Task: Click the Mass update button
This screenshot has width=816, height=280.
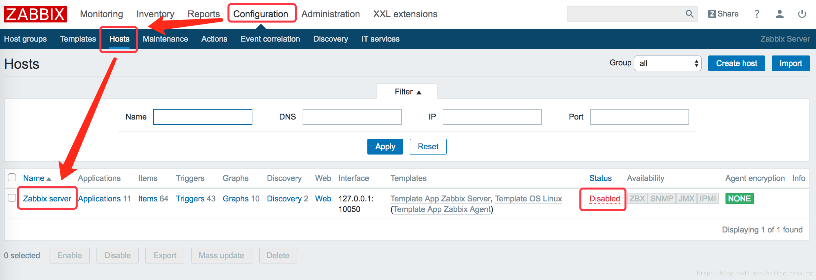Action: pyautogui.click(x=221, y=256)
